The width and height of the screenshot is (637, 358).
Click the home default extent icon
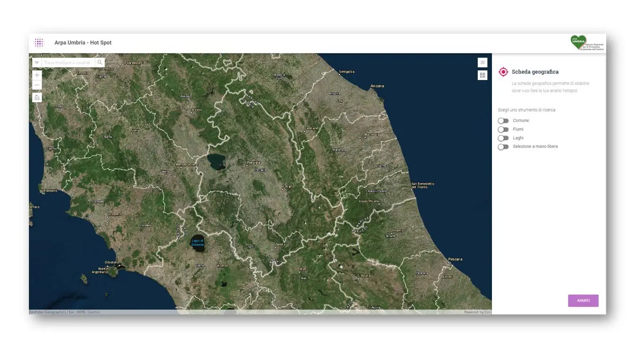(36, 97)
